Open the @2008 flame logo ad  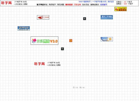pos(43,17)
